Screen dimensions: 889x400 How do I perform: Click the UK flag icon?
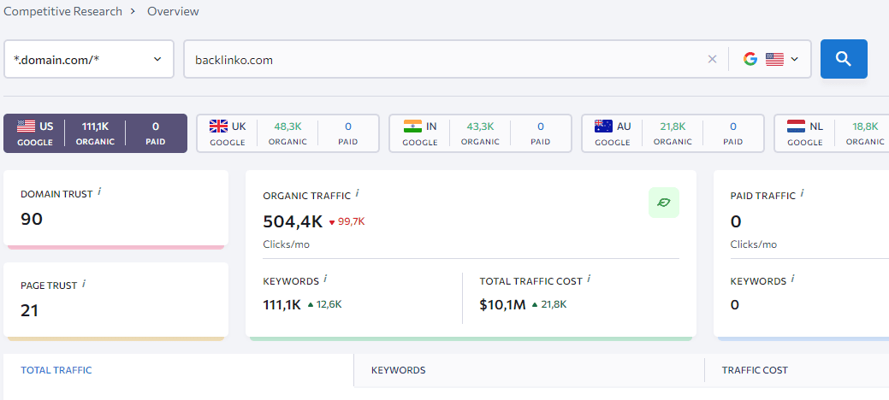click(218, 126)
